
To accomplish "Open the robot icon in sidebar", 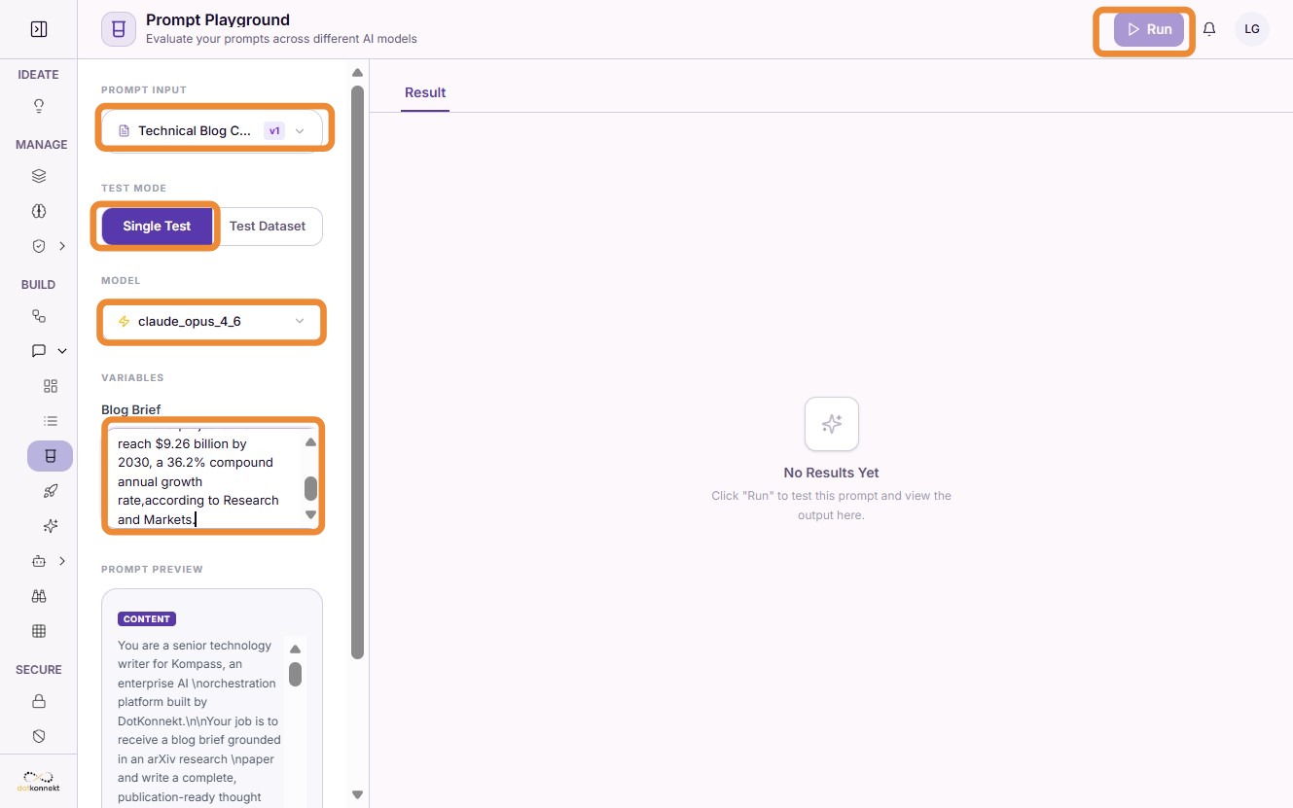I will click(x=39, y=561).
